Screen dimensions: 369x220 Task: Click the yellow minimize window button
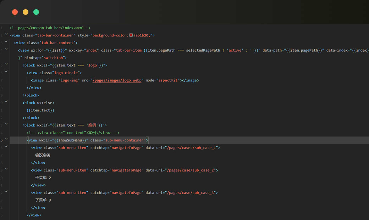(x=26, y=12)
